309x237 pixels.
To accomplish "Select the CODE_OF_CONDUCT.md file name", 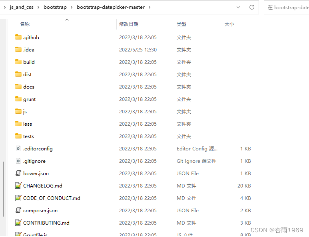I will pos(52,198).
